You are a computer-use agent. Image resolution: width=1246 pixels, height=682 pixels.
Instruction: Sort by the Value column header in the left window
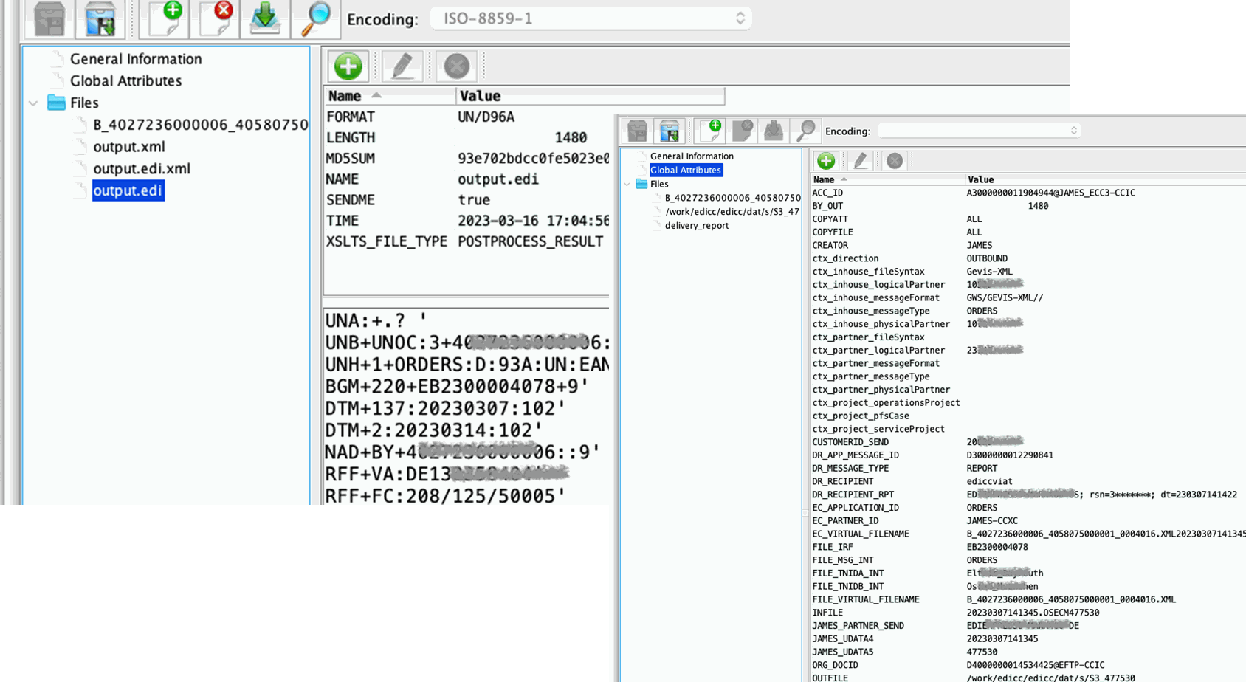click(x=591, y=96)
